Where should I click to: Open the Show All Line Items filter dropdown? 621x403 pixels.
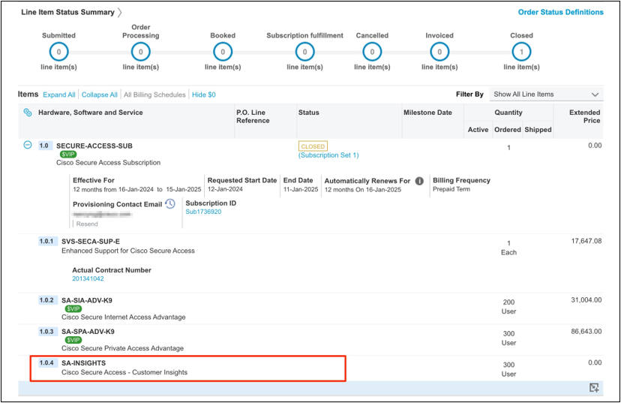point(546,95)
